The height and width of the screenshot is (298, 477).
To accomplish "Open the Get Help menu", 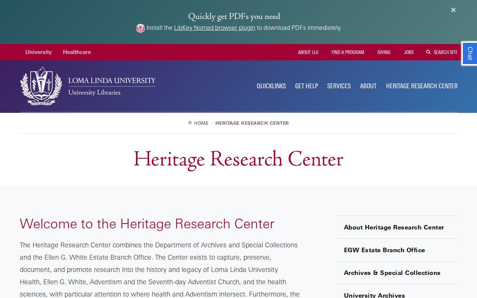I will click(x=306, y=86).
